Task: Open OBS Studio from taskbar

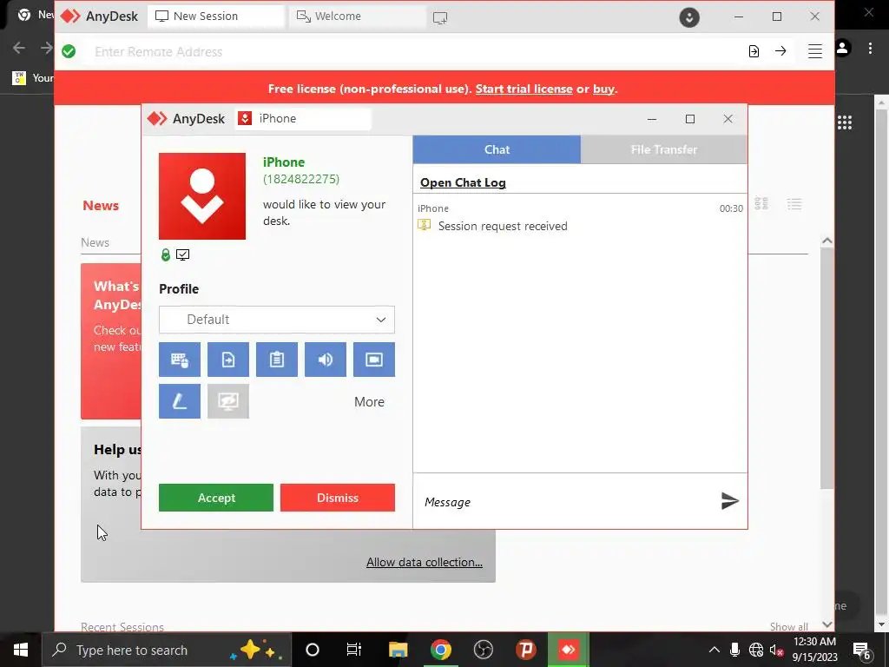Action: coord(483,650)
